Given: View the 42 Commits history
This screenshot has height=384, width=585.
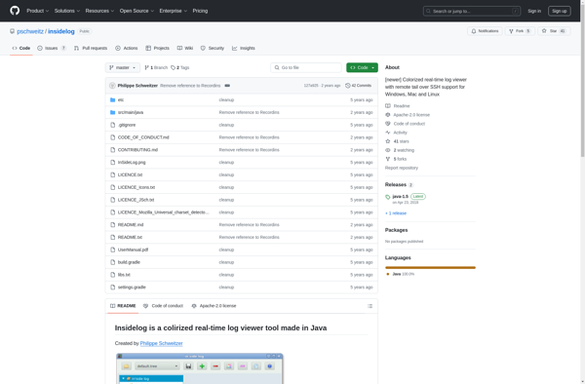Looking at the screenshot, I should click(358, 86).
